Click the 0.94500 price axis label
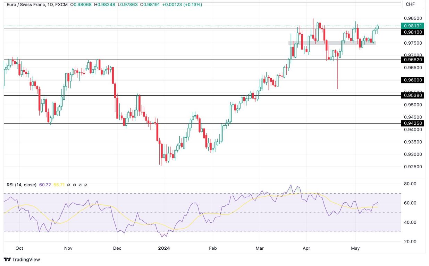Image resolution: width=429 pixels, height=266 pixels. coord(413,117)
